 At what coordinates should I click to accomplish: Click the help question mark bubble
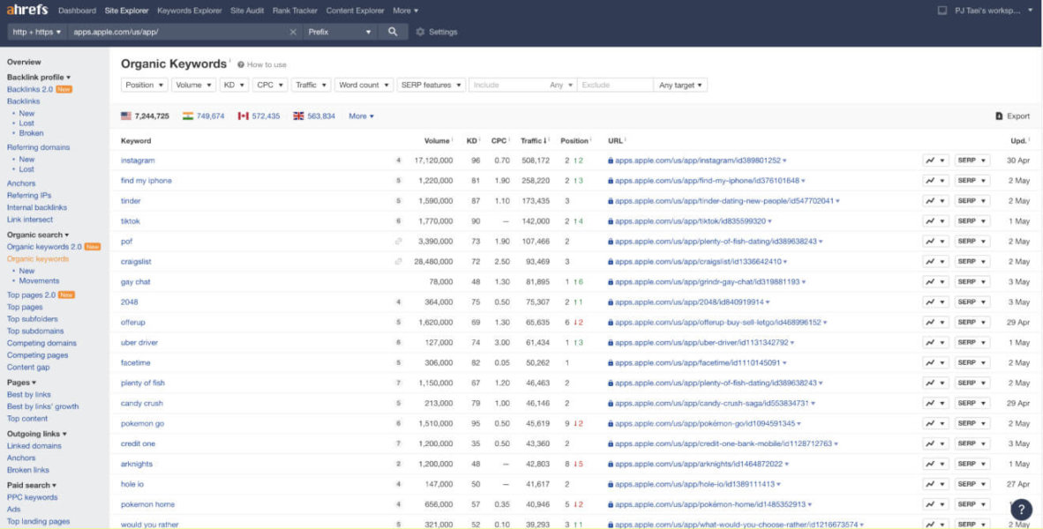tap(1021, 509)
